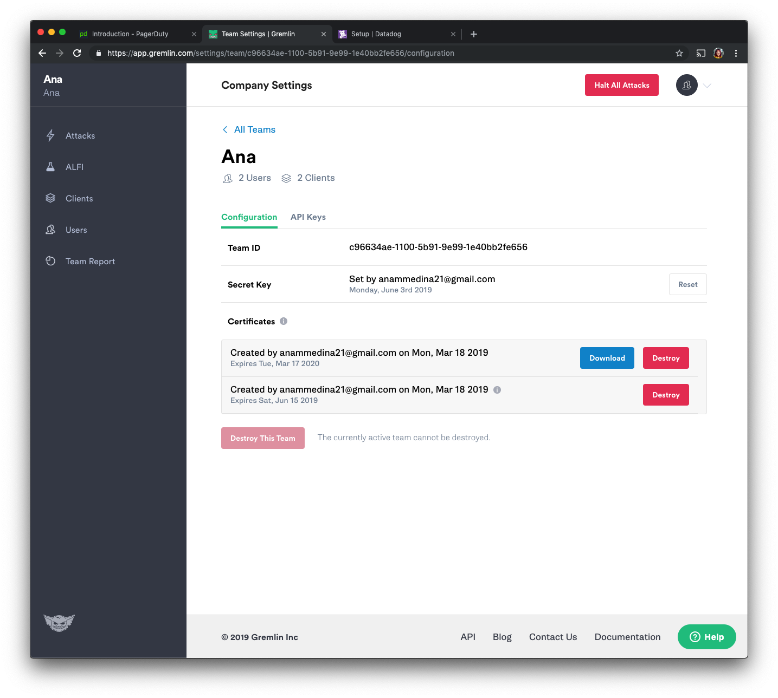The image size is (778, 698).
Task: Download the certificate expiring Mar 17 2020
Action: pos(607,358)
